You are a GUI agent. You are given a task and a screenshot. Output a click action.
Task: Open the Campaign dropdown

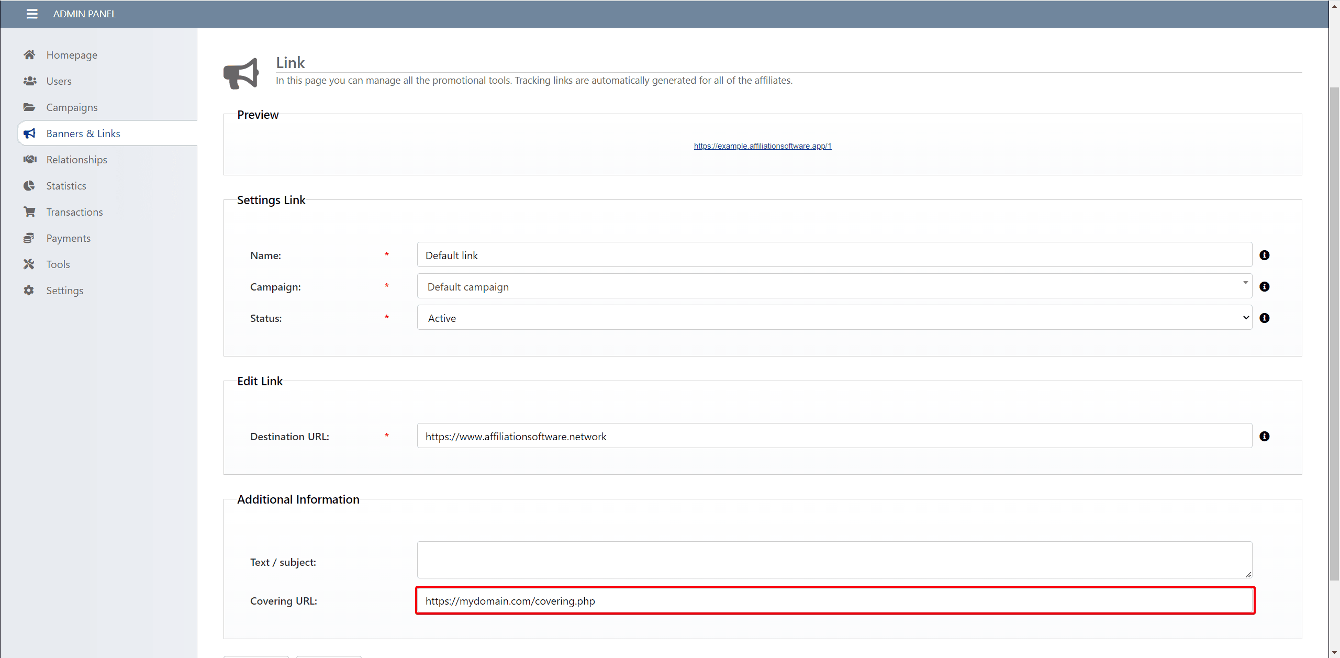point(834,287)
